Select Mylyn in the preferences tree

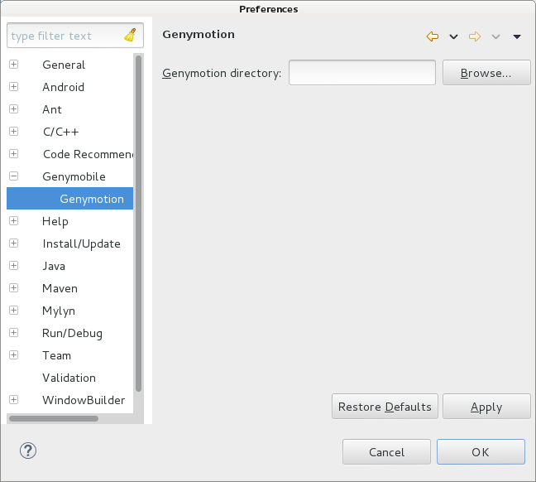(x=59, y=311)
